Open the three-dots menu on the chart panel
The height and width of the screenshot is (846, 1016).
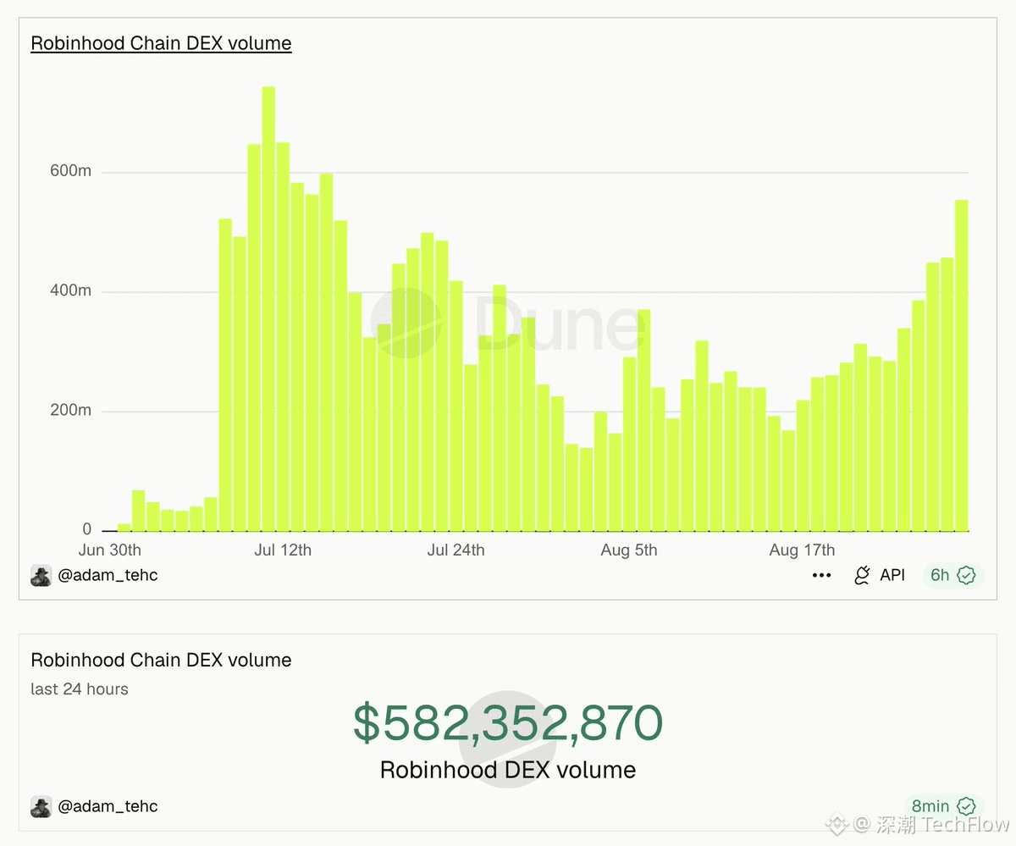click(821, 576)
